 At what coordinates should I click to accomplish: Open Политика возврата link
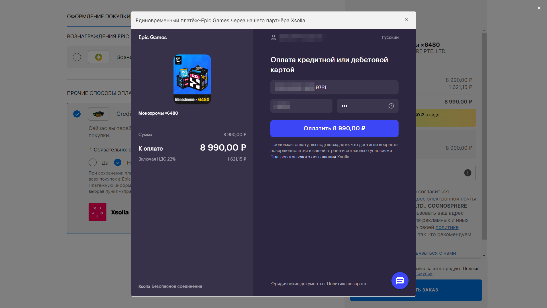(346, 284)
